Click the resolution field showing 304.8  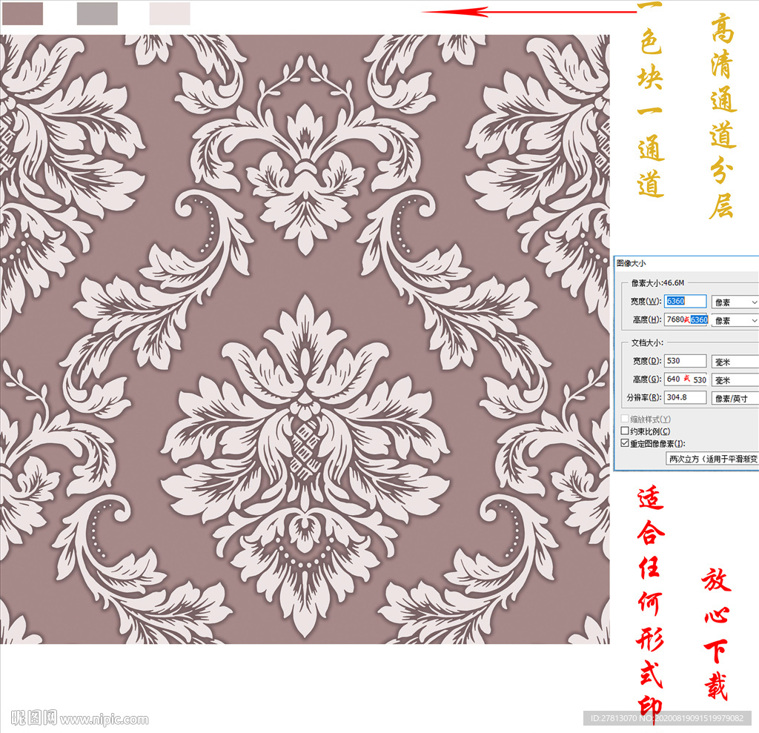[x=685, y=397]
